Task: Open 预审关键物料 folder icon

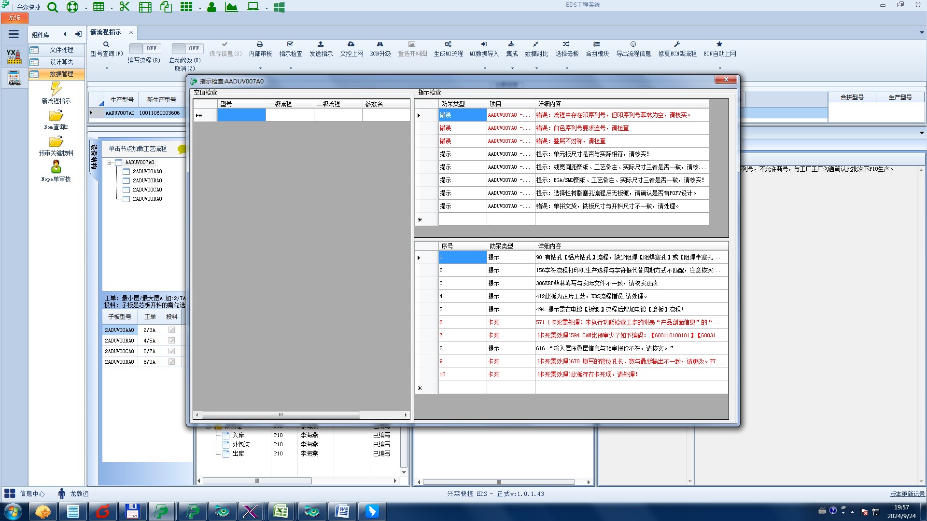Action: click(x=56, y=142)
